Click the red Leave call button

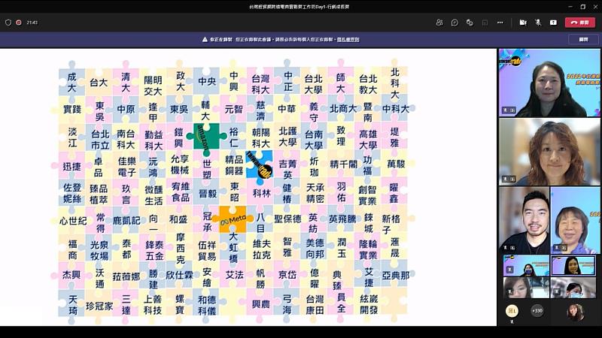tap(579, 23)
